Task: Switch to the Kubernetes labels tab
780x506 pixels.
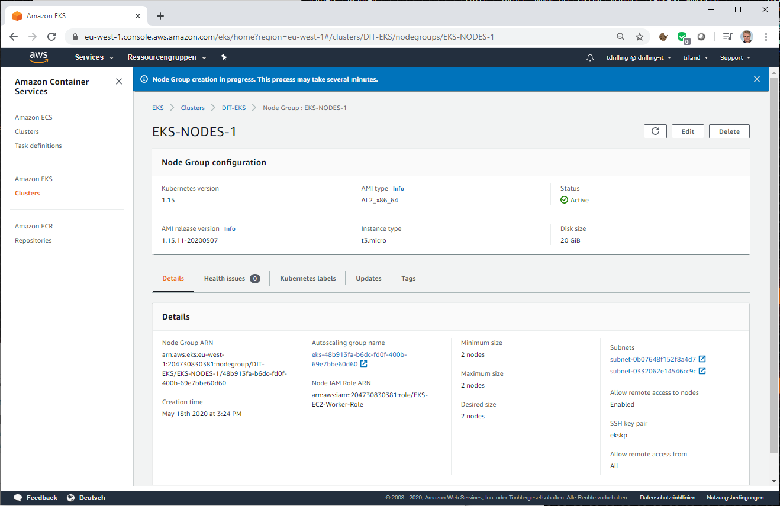Action: pos(308,278)
